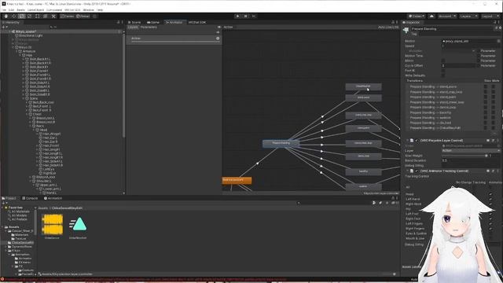Viewport: 503px width, 283px height.
Task: Select the Move tool in toolbar
Action: click(x=14, y=16)
